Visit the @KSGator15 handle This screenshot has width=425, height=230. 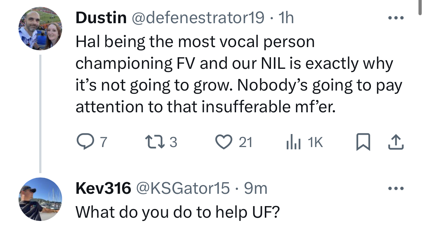click(183, 188)
